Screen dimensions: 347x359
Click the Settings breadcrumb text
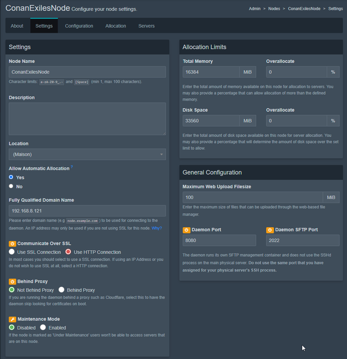pos(336,9)
